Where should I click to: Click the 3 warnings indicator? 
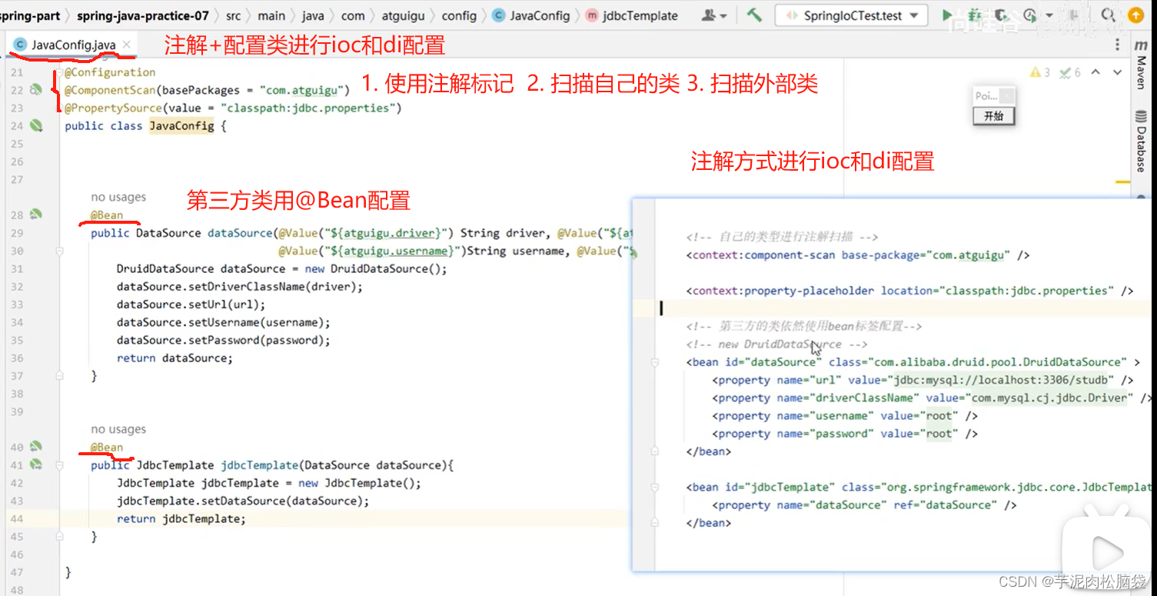pos(1040,72)
